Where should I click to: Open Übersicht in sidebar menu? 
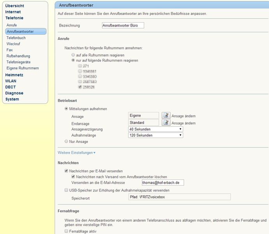(x=14, y=6)
